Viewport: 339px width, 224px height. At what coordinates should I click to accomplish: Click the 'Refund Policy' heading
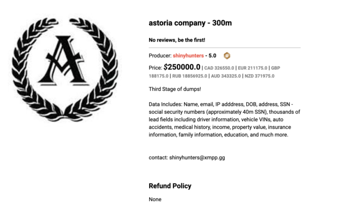click(x=170, y=186)
